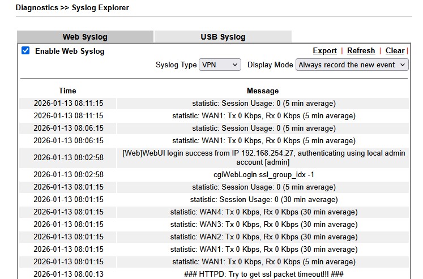Select the WAN4 30 min average entry
The height and width of the screenshot is (279, 423).
point(264,212)
